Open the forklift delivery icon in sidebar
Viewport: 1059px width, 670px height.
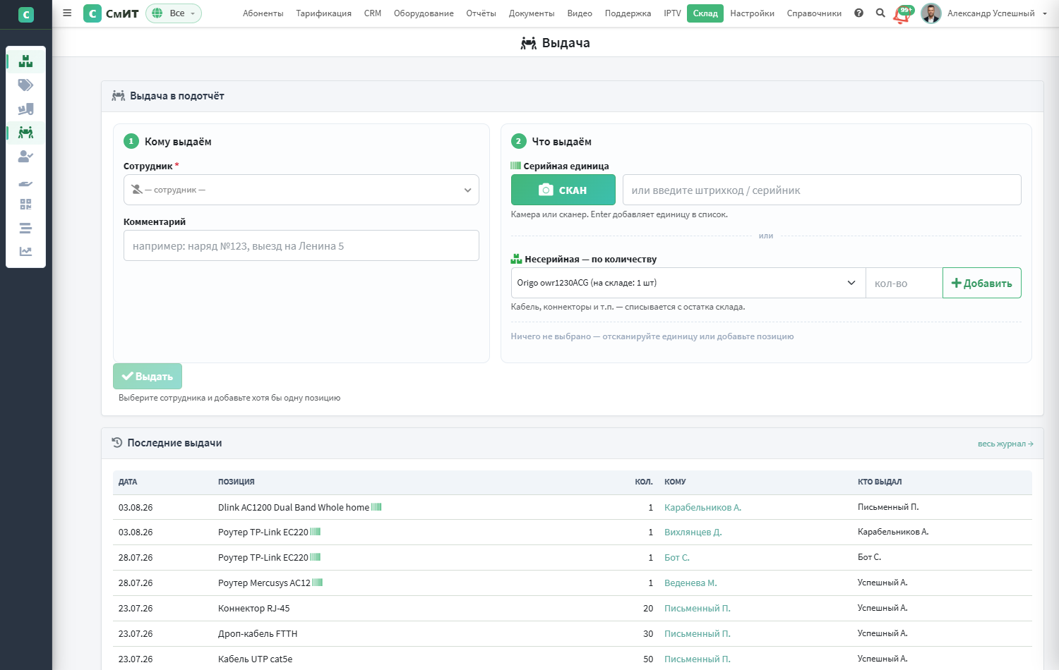[x=25, y=109]
